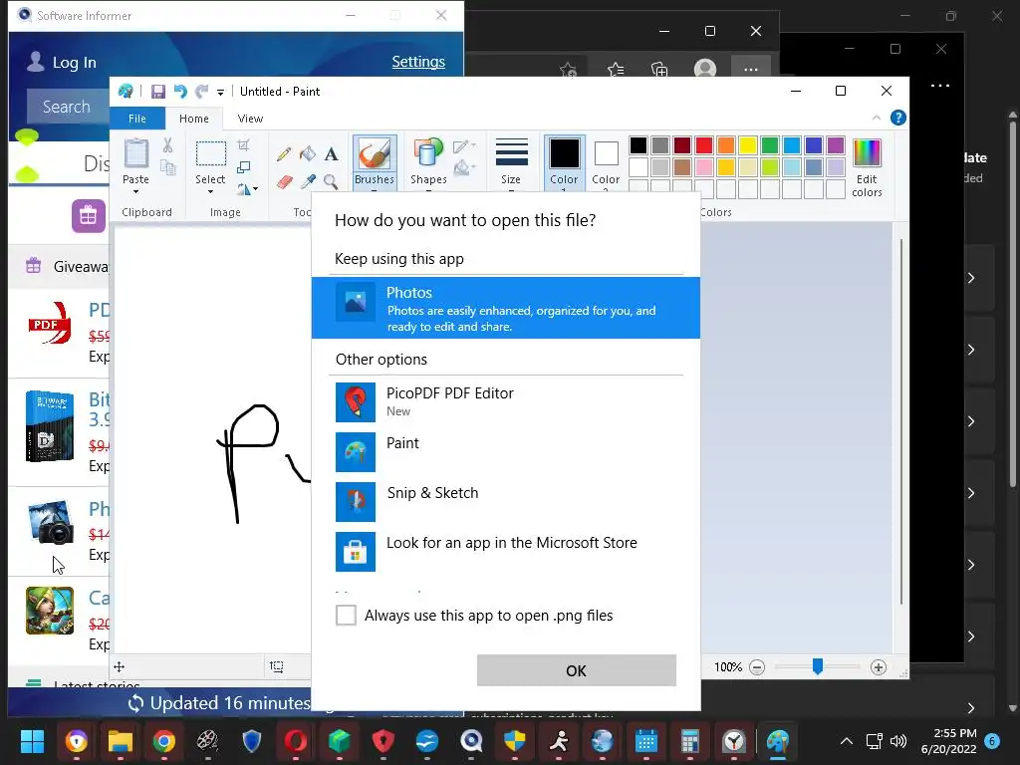1020x765 pixels.
Task: Click zoom out minus button in Paint
Action: click(x=757, y=666)
